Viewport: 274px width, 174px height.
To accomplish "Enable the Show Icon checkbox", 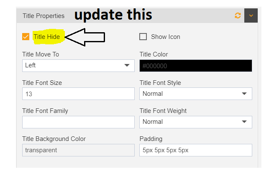I will tap(143, 37).
